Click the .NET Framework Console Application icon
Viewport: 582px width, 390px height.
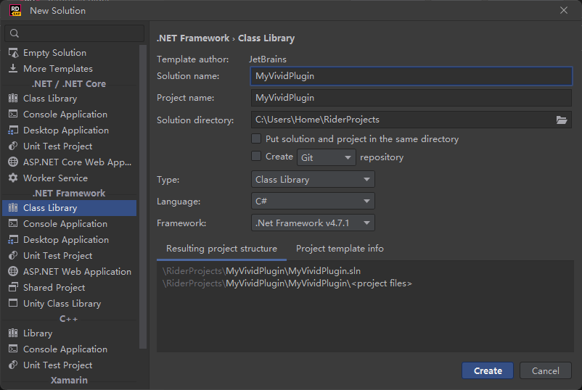tap(13, 223)
